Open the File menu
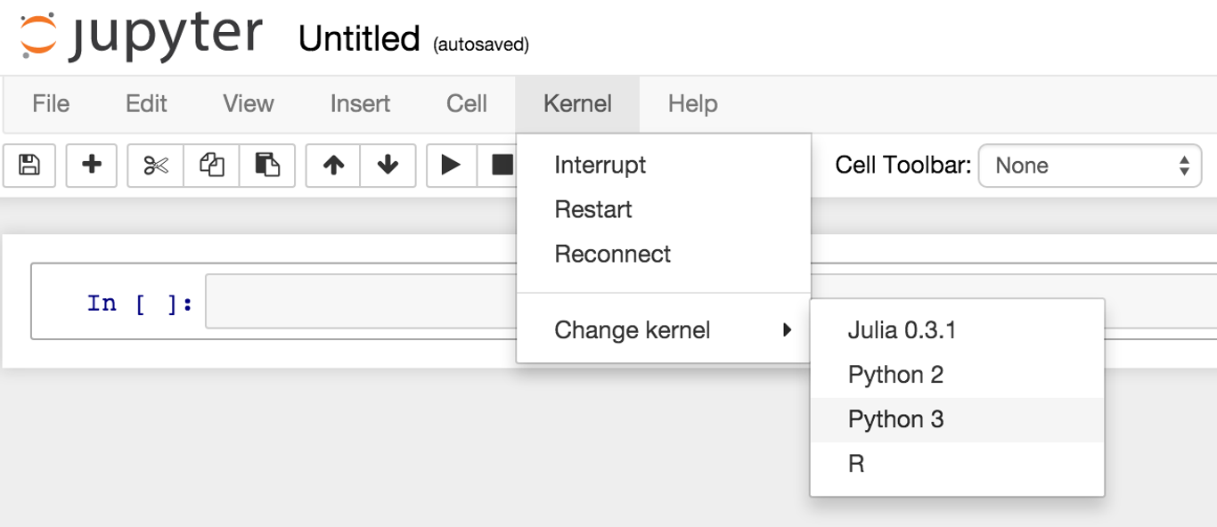This screenshot has width=1217, height=527. coord(50,104)
